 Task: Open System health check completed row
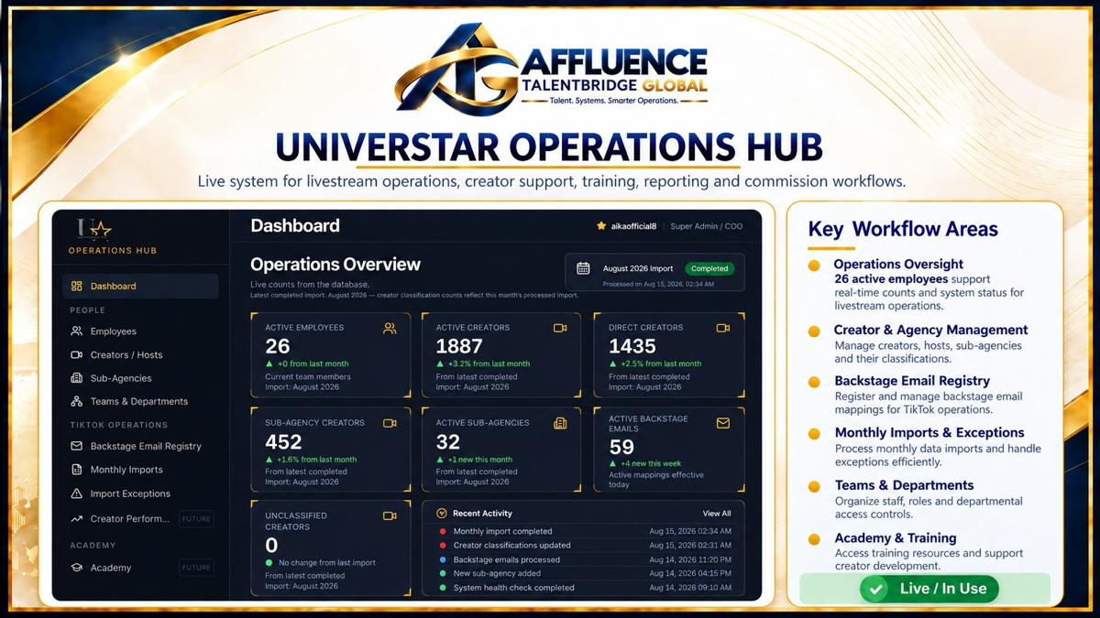pyautogui.click(x=584, y=588)
